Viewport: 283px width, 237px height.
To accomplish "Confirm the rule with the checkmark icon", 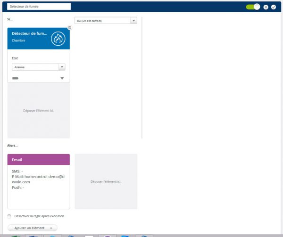I will 274,7.
